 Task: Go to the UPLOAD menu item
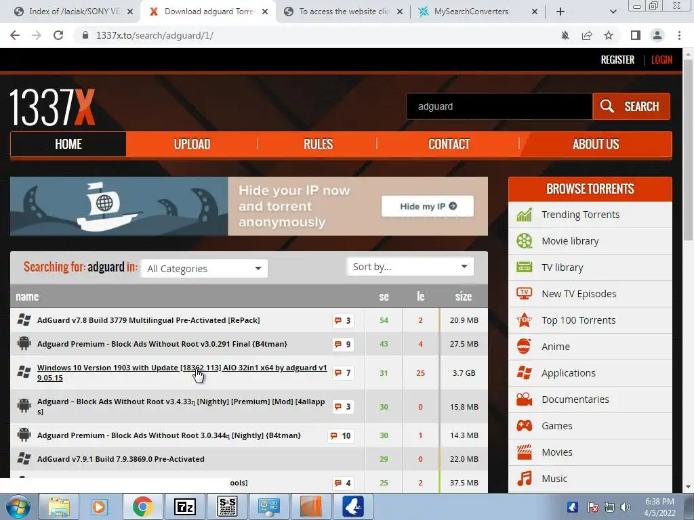(x=192, y=144)
